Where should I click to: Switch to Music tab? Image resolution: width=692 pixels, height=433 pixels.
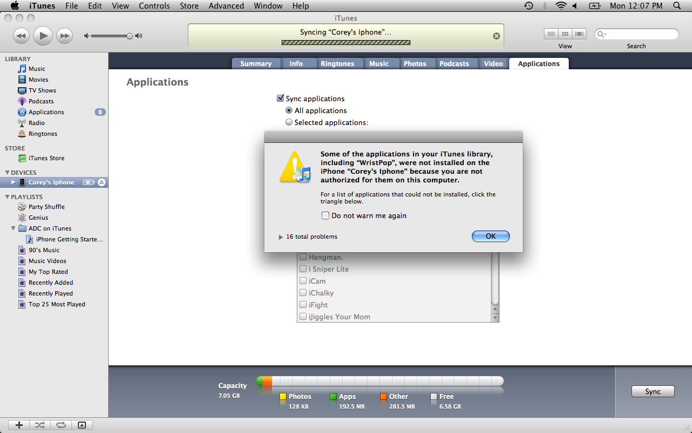pos(379,64)
